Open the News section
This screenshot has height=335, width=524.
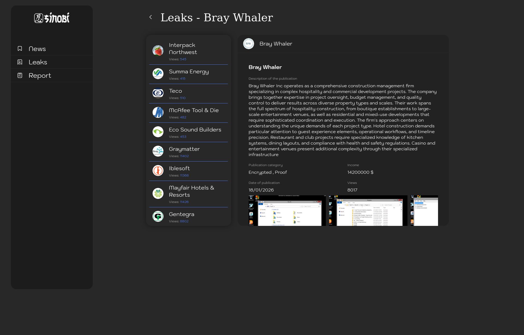(x=37, y=49)
